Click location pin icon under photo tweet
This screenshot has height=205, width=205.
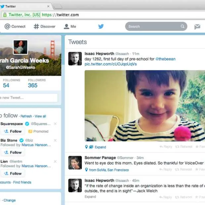(86, 147)
